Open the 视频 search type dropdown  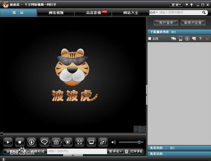click(x=154, y=13)
